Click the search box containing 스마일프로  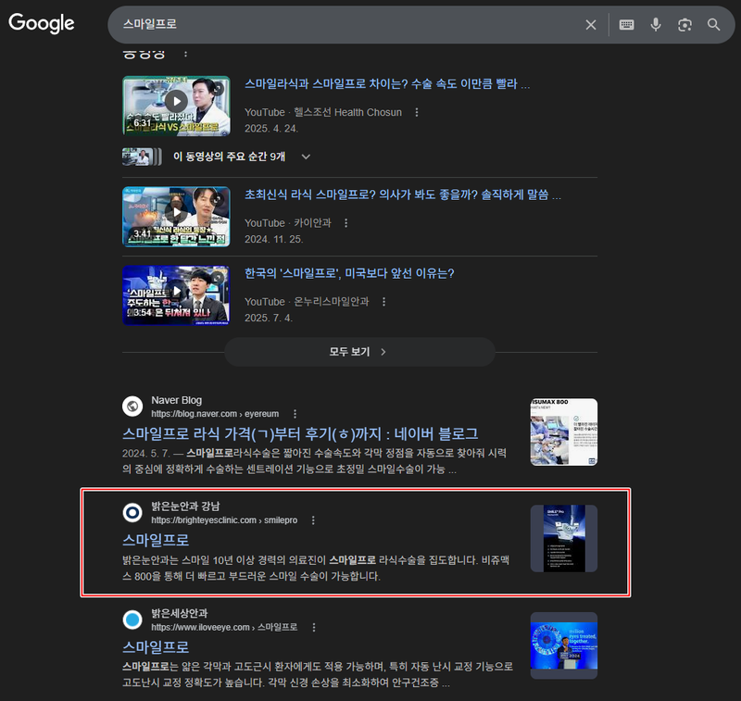(350, 25)
